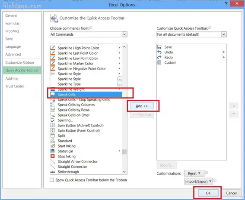Click the Stop Inking red X icon
The height and width of the screenshot is (200, 245).
click(53, 156)
